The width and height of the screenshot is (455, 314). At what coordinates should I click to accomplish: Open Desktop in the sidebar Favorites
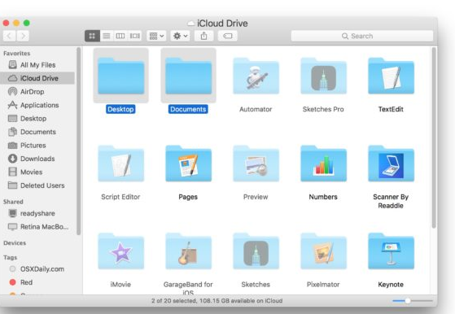(37, 118)
